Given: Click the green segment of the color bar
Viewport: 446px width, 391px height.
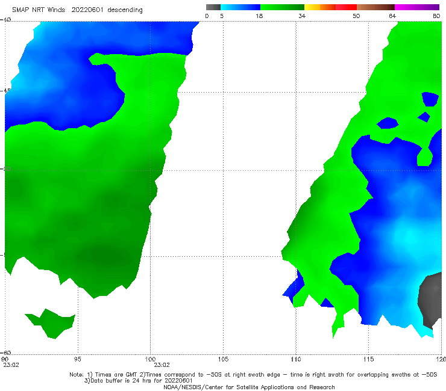Looking at the screenshot, I should click(x=282, y=7).
